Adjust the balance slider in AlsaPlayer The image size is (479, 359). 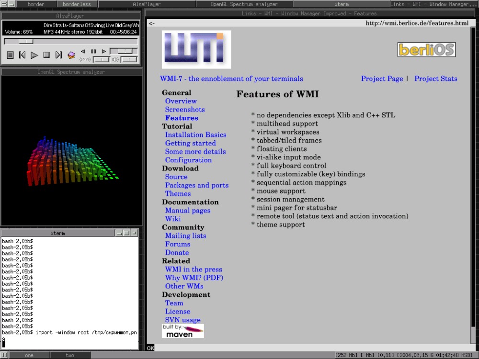pos(101,59)
